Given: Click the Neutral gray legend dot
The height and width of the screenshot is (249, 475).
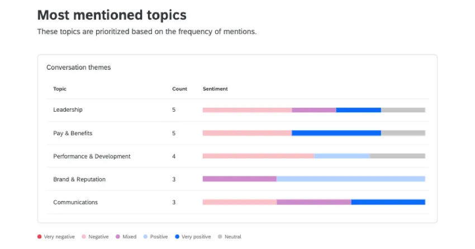Looking at the screenshot, I should point(220,237).
